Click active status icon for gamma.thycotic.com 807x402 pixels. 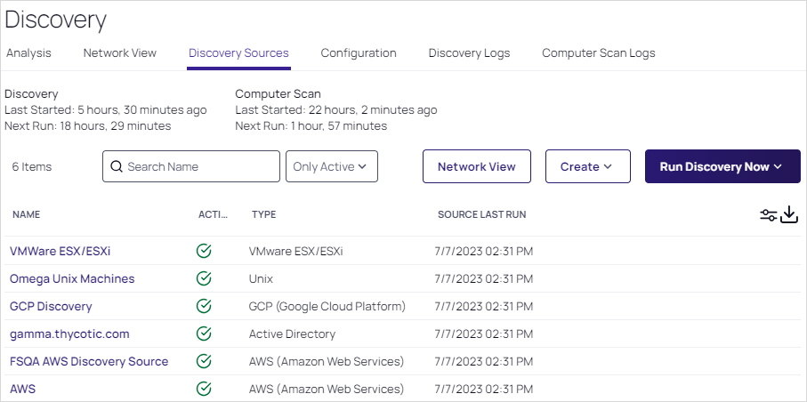204,334
